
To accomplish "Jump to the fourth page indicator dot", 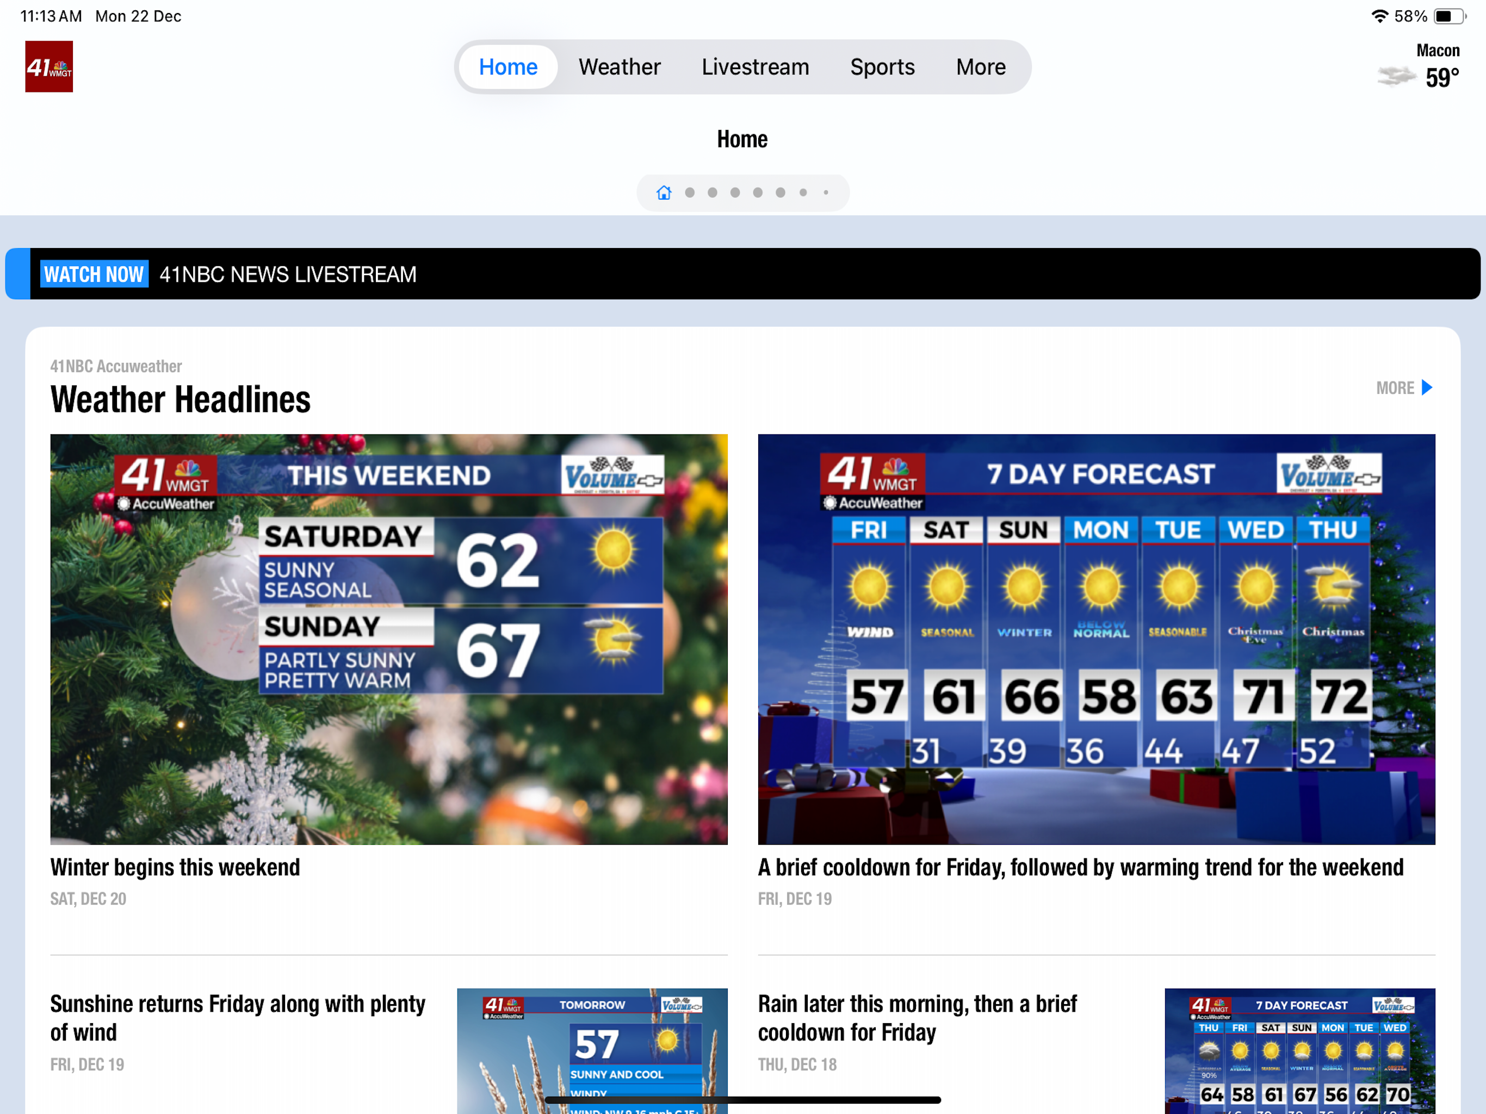I will (x=757, y=193).
